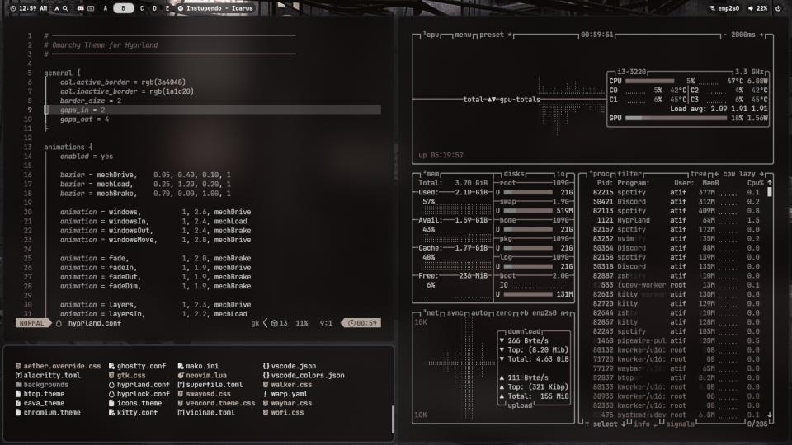
Task: Click the Discord icon in the top bar
Action: pyautogui.click(x=80, y=8)
